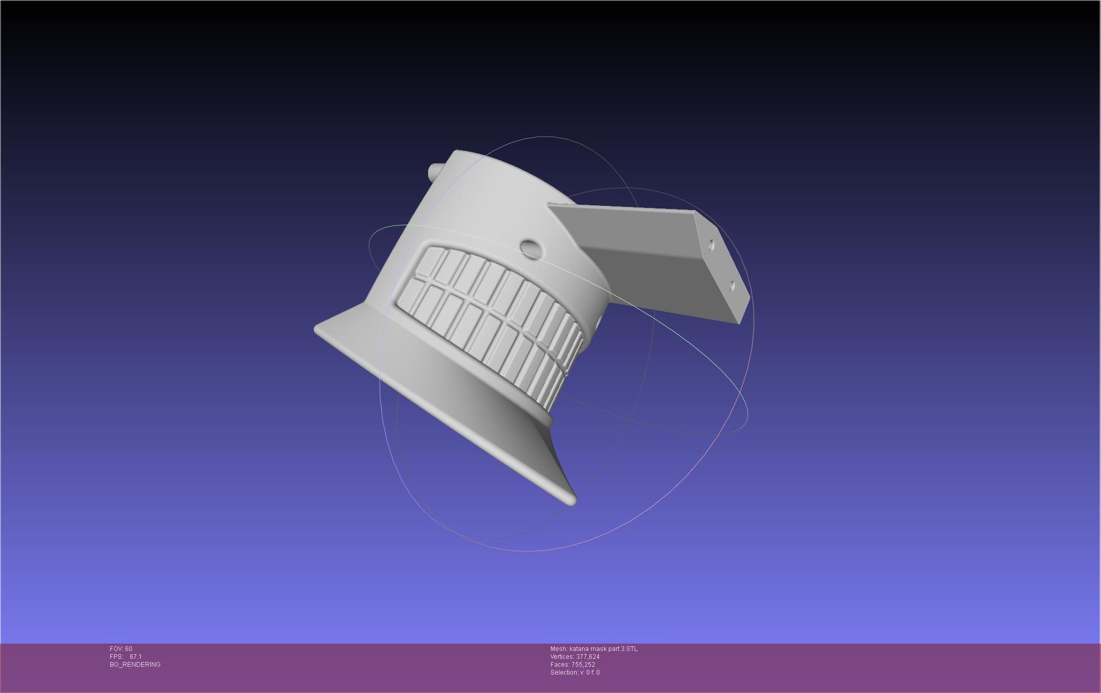Click the 'Faces: 755,252' info line
The width and height of the screenshot is (1101, 693).
point(573,665)
